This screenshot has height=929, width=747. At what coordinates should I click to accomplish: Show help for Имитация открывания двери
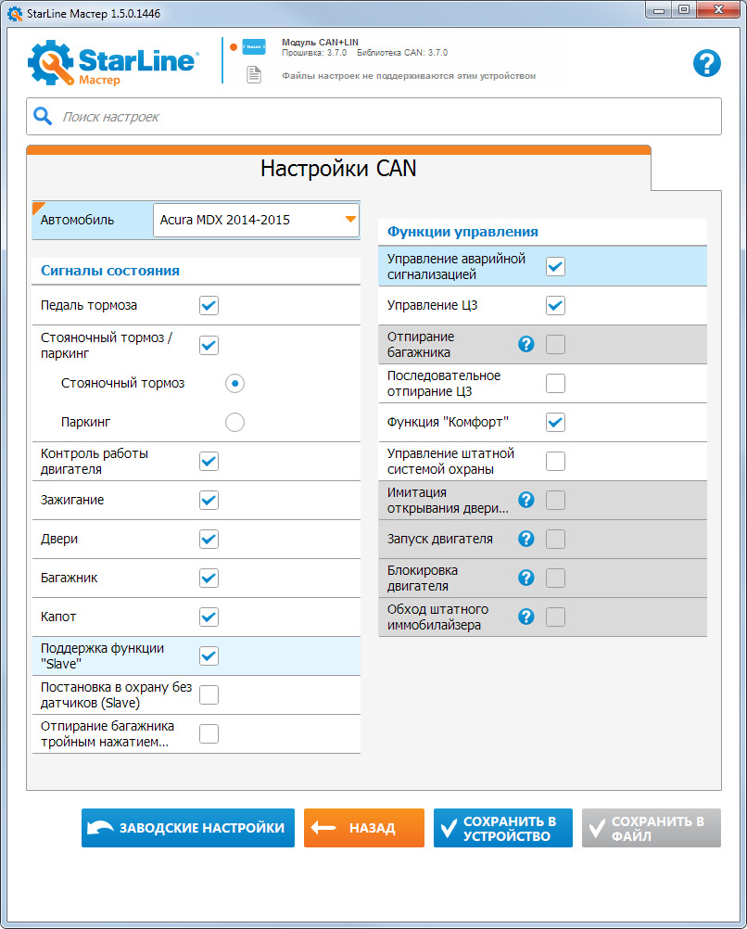(x=526, y=500)
